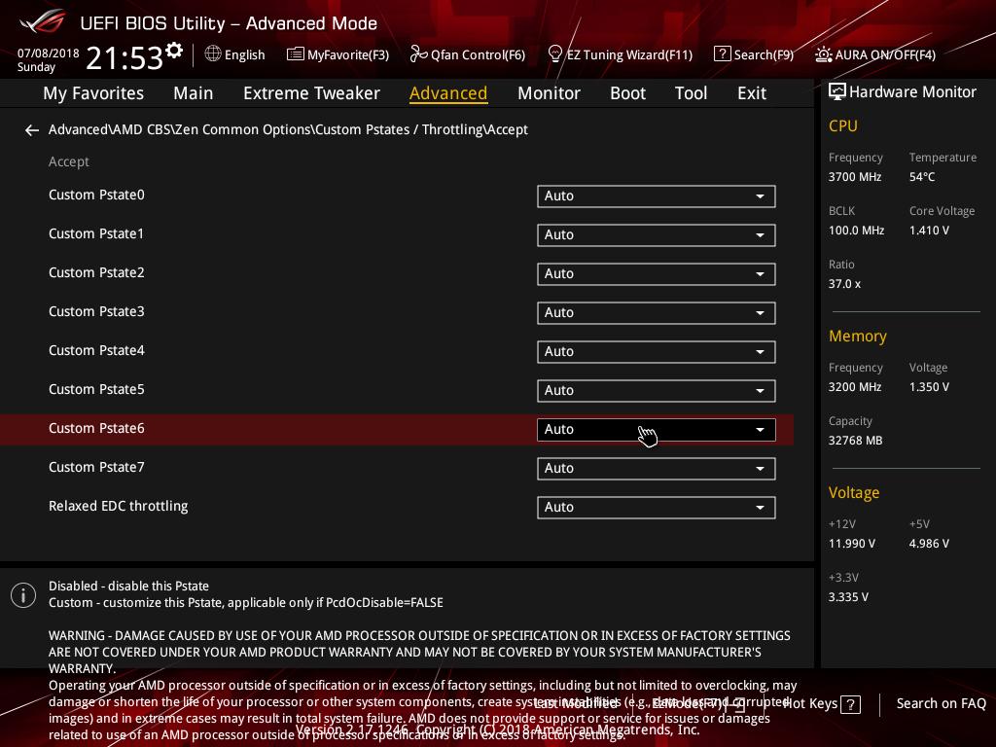Click the back arrow in breadcrumb

click(32, 130)
